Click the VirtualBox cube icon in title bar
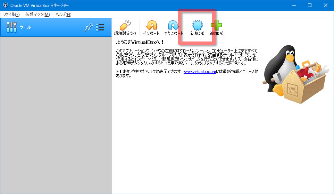Screen dimensions: 334x194 pos(6,5)
